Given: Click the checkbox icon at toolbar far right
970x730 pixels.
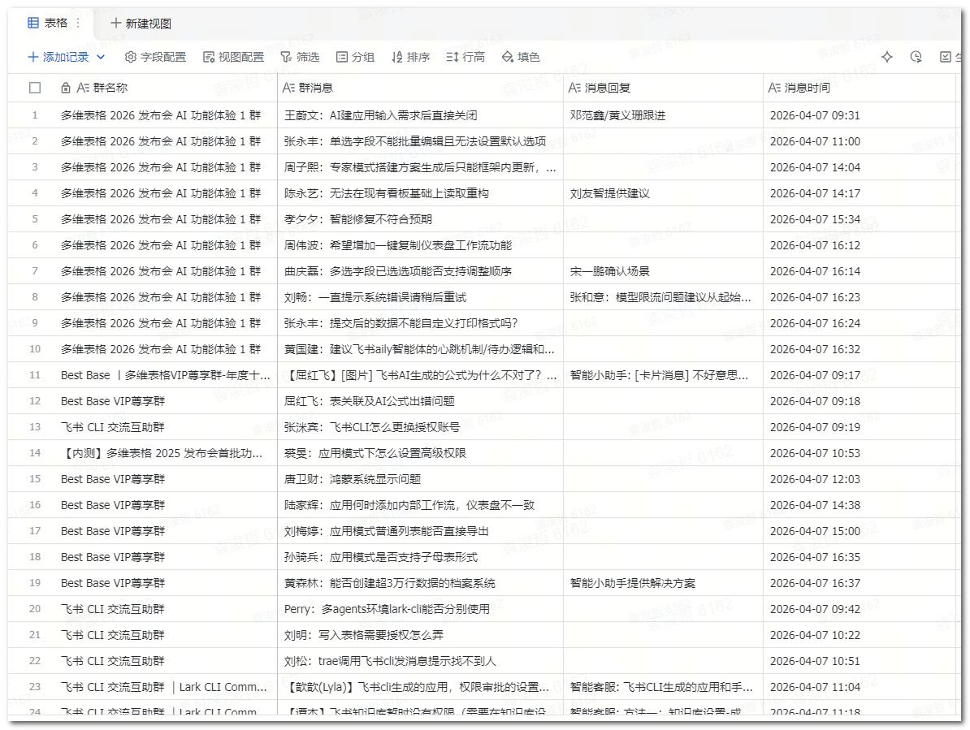Looking at the screenshot, I should pos(946,57).
